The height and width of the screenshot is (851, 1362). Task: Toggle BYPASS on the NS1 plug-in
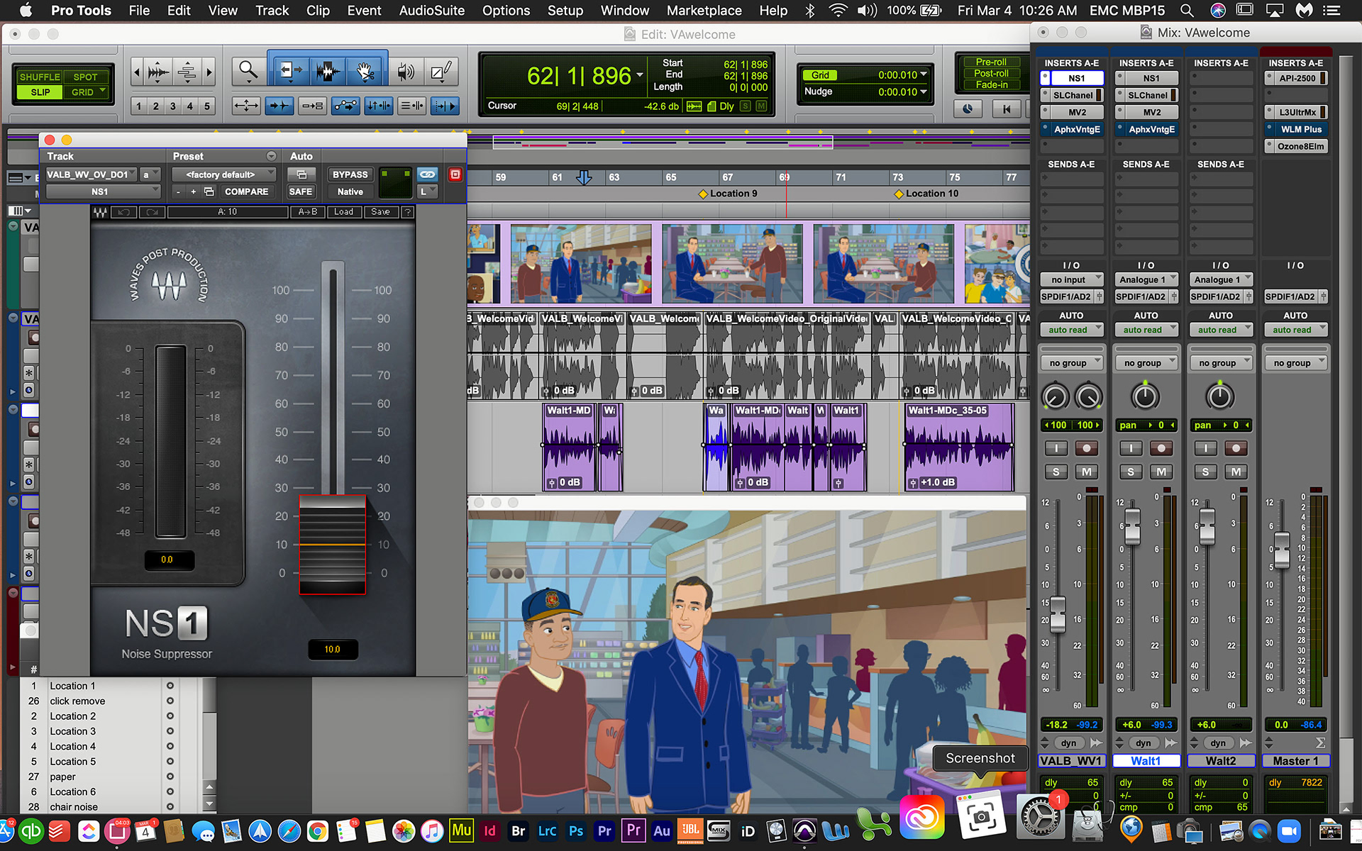coord(350,174)
